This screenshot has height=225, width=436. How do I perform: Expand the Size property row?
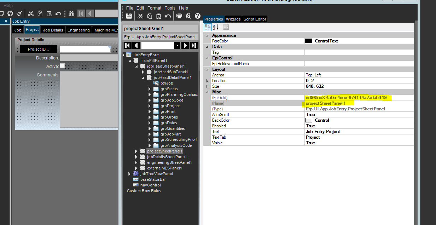coord(207,86)
